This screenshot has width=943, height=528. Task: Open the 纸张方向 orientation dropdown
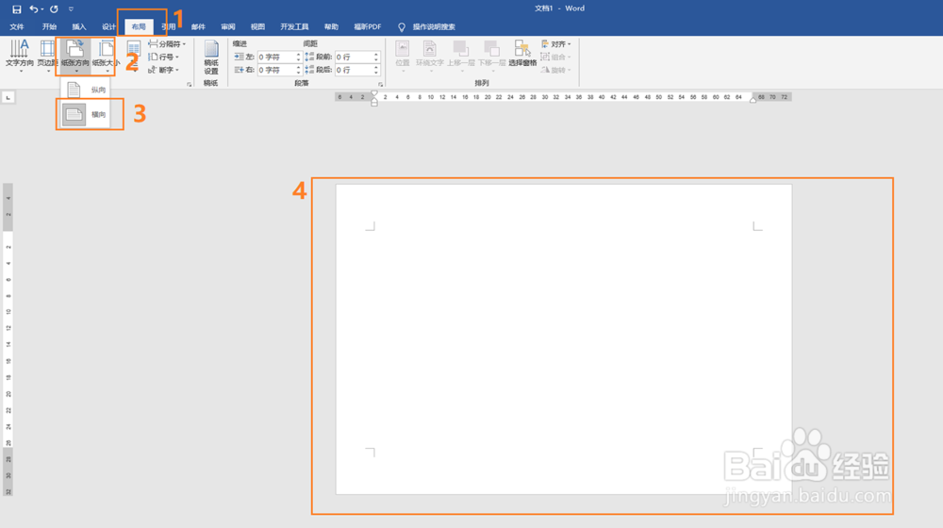pyautogui.click(x=74, y=57)
